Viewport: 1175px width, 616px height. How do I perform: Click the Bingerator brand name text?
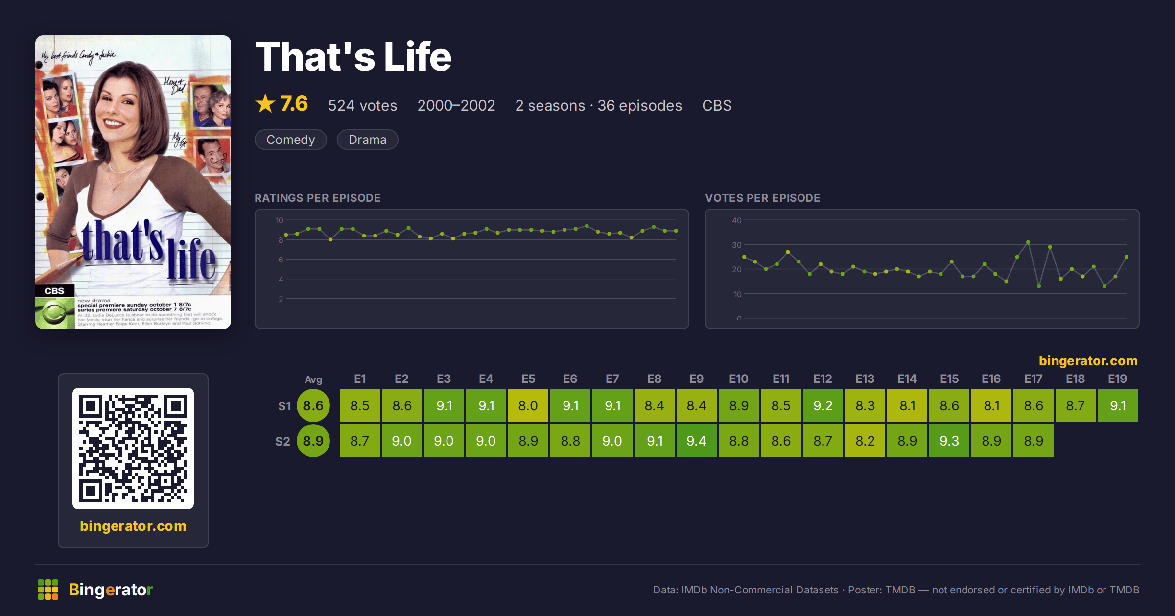coord(111,590)
